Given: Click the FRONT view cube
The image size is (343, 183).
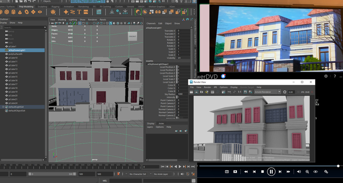Looking at the screenshot, I should point(133,37).
